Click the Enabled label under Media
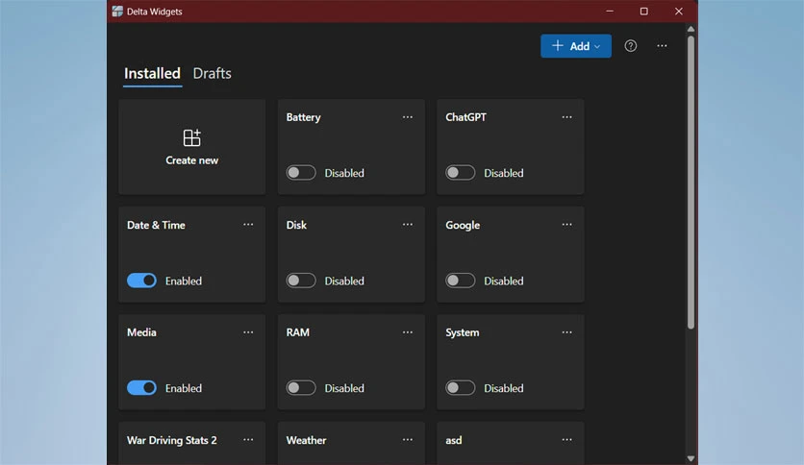 pos(184,388)
